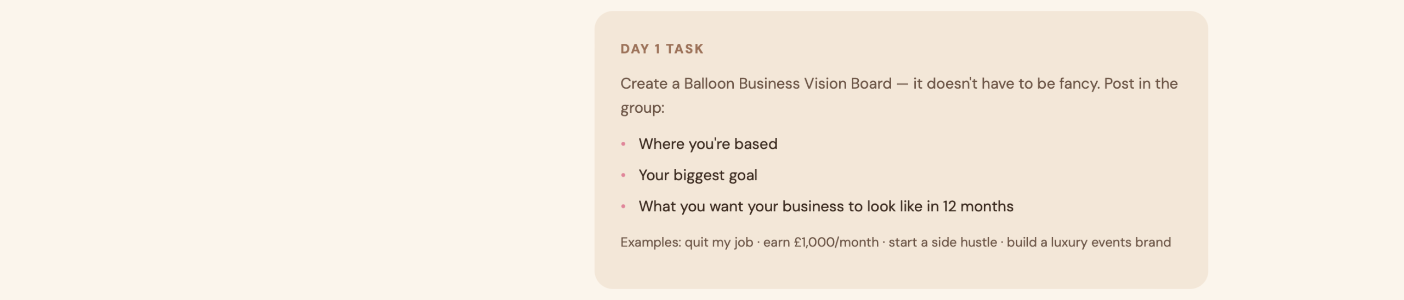1404x300 pixels.
Task: Click the Examples: label
Action: (x=650, y=242)
